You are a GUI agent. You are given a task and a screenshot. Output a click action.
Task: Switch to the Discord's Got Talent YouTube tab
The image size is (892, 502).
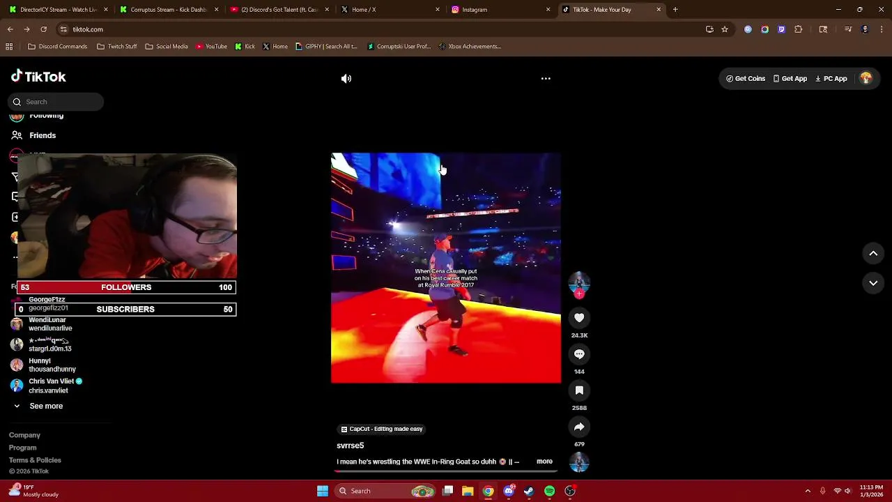tap(279, 10)
